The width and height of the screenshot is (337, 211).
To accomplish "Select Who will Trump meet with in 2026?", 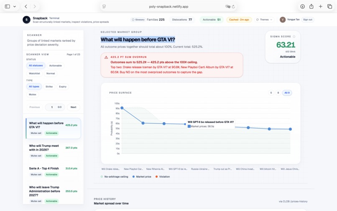I will (53, 151).
